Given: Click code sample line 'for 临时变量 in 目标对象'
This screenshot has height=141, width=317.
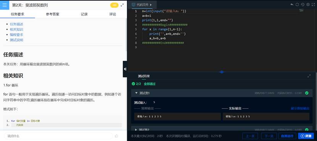Looking at the screenshot, I should (26, 121).
